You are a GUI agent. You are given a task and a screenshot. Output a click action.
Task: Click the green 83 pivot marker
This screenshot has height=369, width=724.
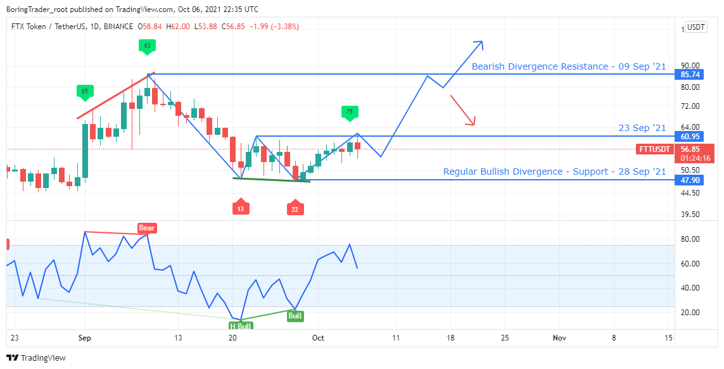tap(147, 46)
